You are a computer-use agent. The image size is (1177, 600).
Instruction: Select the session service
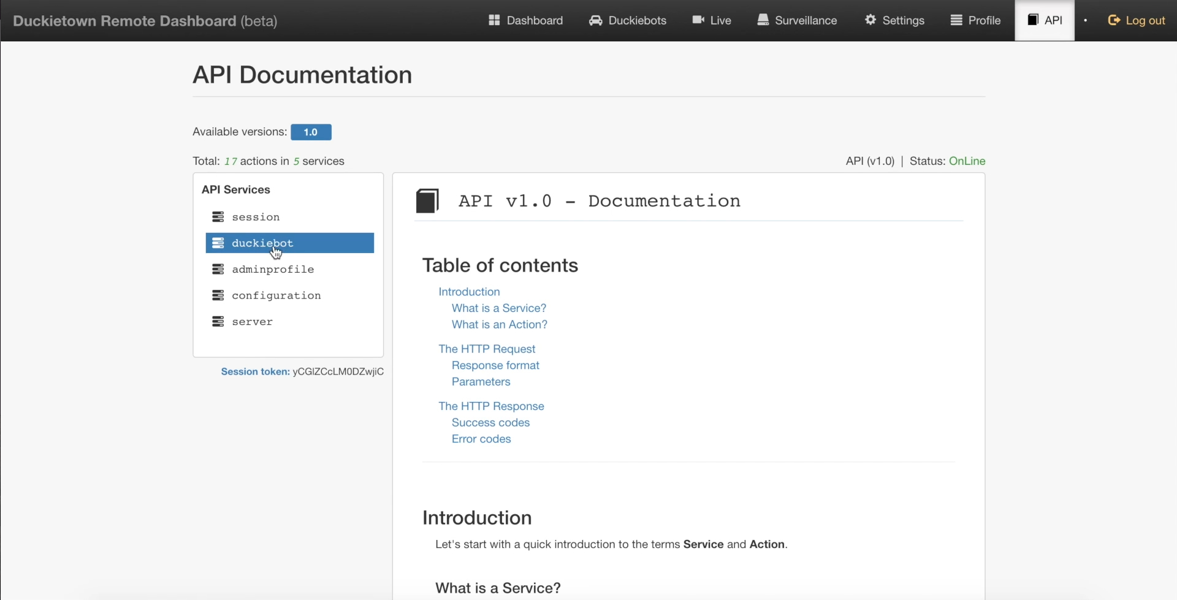click(289, 217)
